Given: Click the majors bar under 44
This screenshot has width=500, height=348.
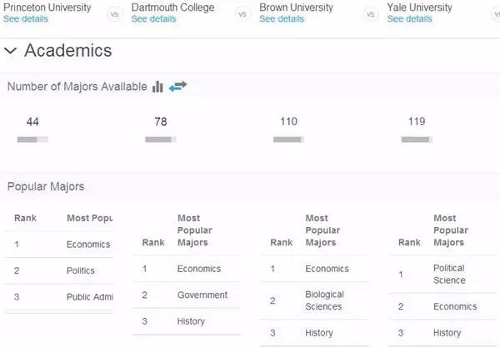Looking at the screenshot, I should [x=32, y=139].
